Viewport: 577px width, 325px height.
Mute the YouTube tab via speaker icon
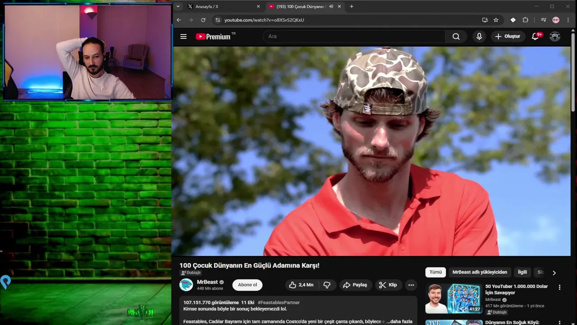tap(331, 6)
